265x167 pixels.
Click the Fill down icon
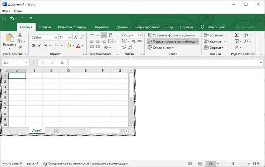coord(237,41)
